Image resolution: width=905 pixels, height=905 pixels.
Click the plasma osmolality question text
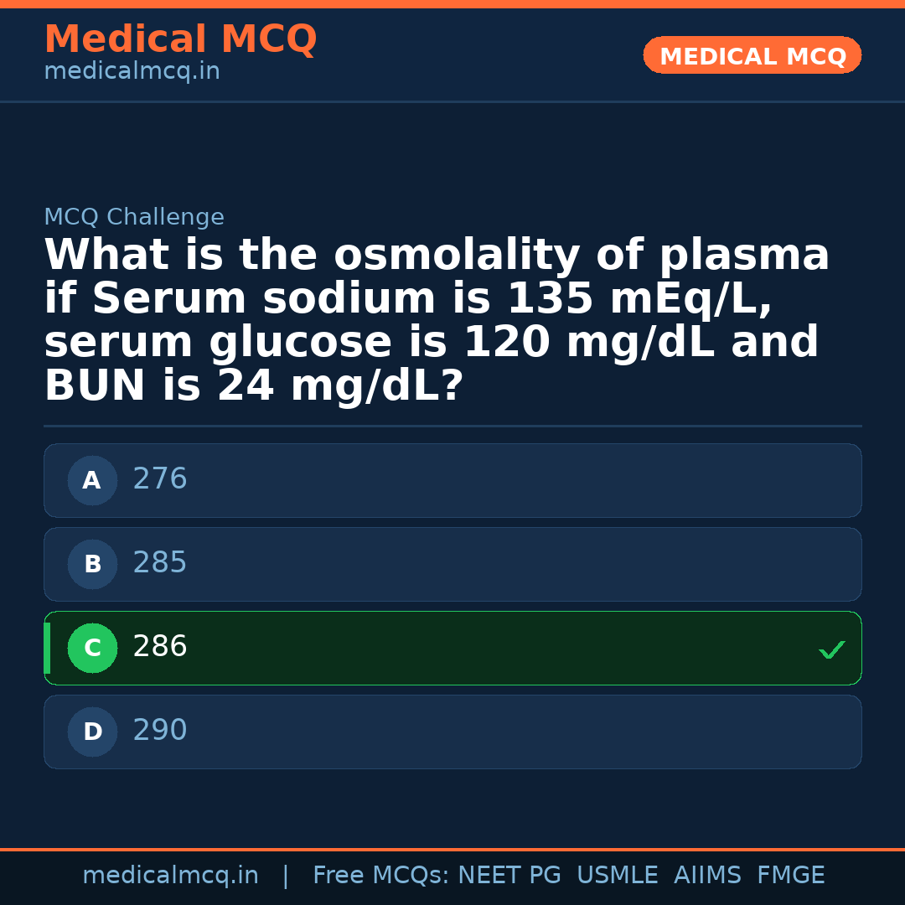tap(436, 320)
